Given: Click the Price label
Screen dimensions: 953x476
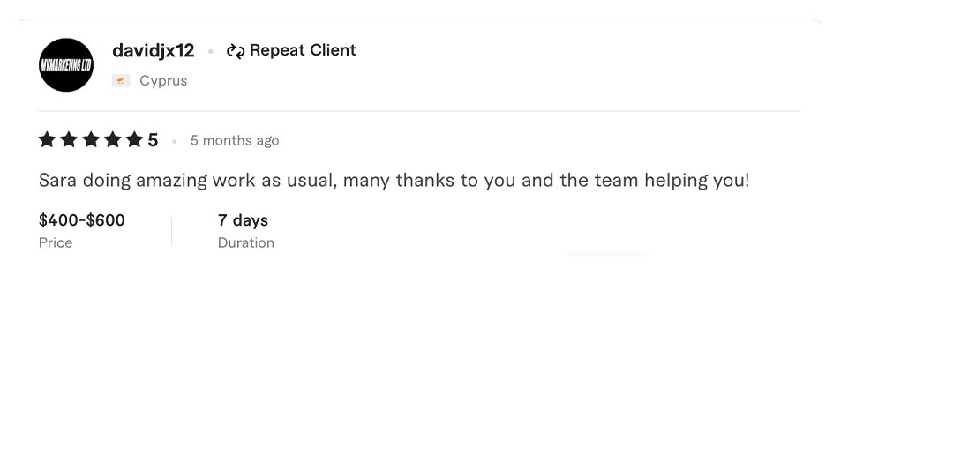Looking at the screenshot, I should click(56, 242).
